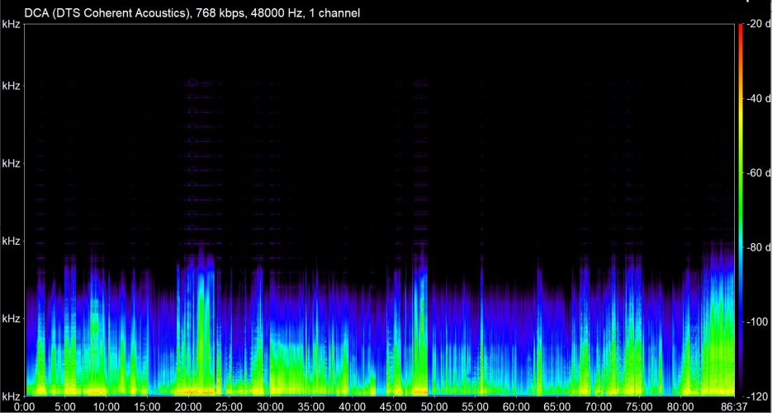
Task: Click the DCA codec info title text
Action: point(192,13)
